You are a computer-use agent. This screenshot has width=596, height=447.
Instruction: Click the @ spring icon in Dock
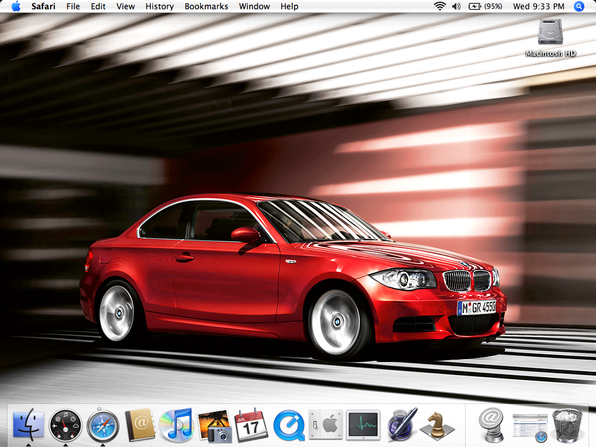click(x=491, y=424)
